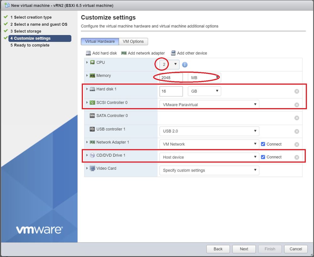This screenshot has width=314, height=257.
Task: Open the Video Card settings dropdown
Action: pos(209,170)
